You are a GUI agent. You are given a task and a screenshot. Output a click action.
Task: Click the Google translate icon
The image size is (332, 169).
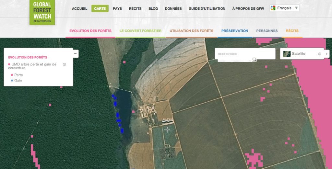[273, 8]
